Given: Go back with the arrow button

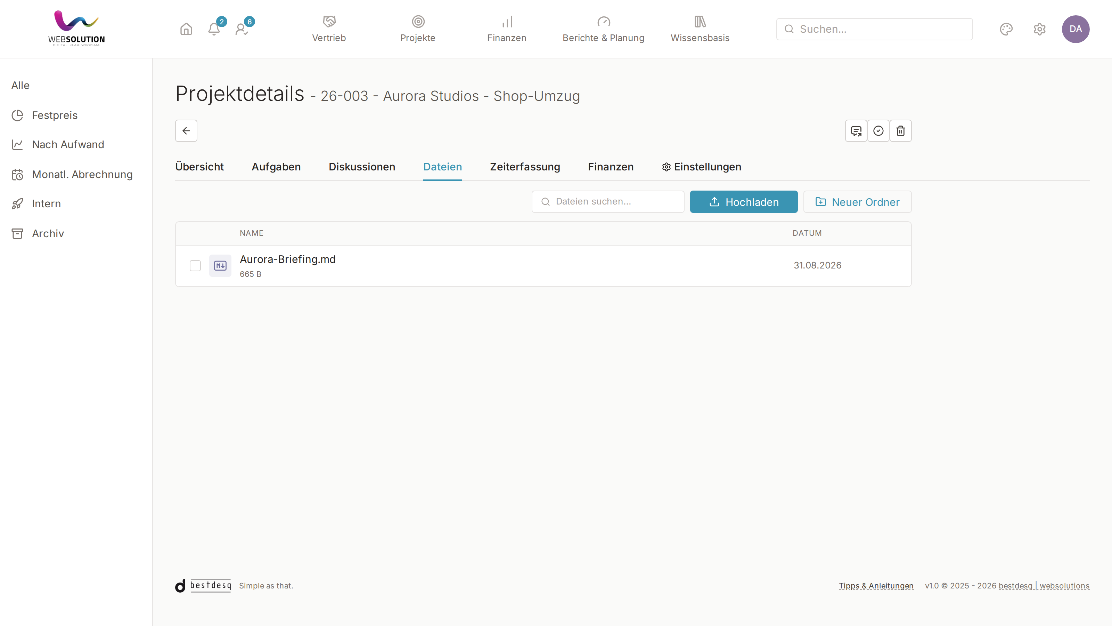Looking at the screenshot, I should (186, 130).
